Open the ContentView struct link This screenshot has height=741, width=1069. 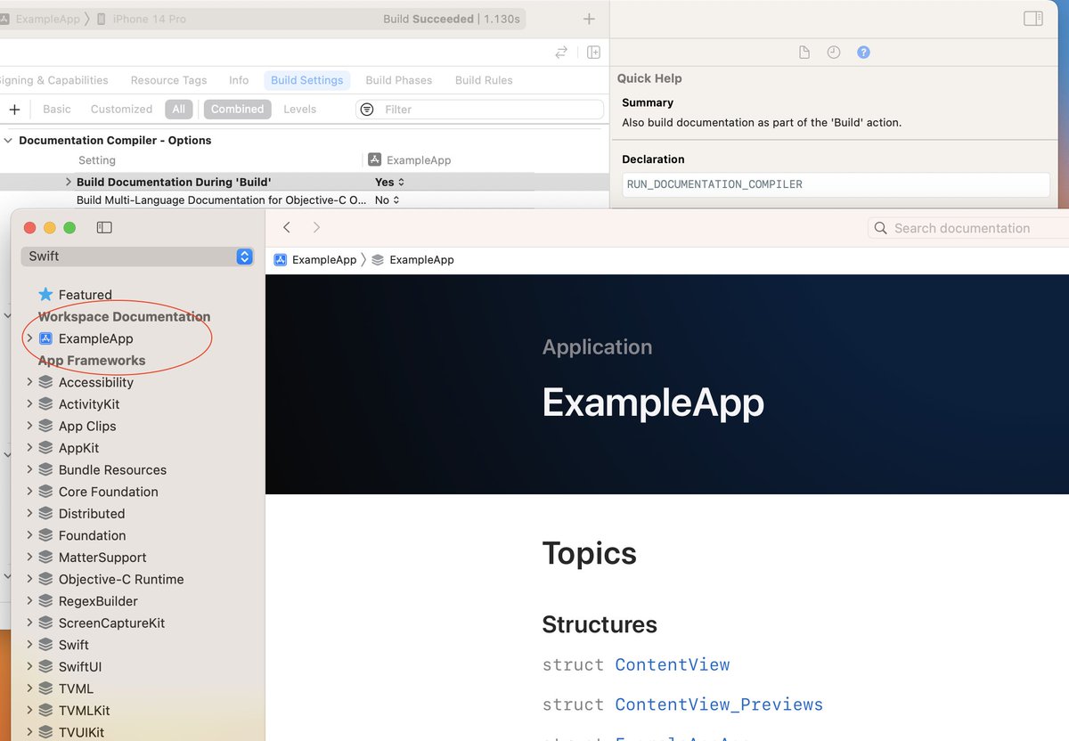(672, 664)
